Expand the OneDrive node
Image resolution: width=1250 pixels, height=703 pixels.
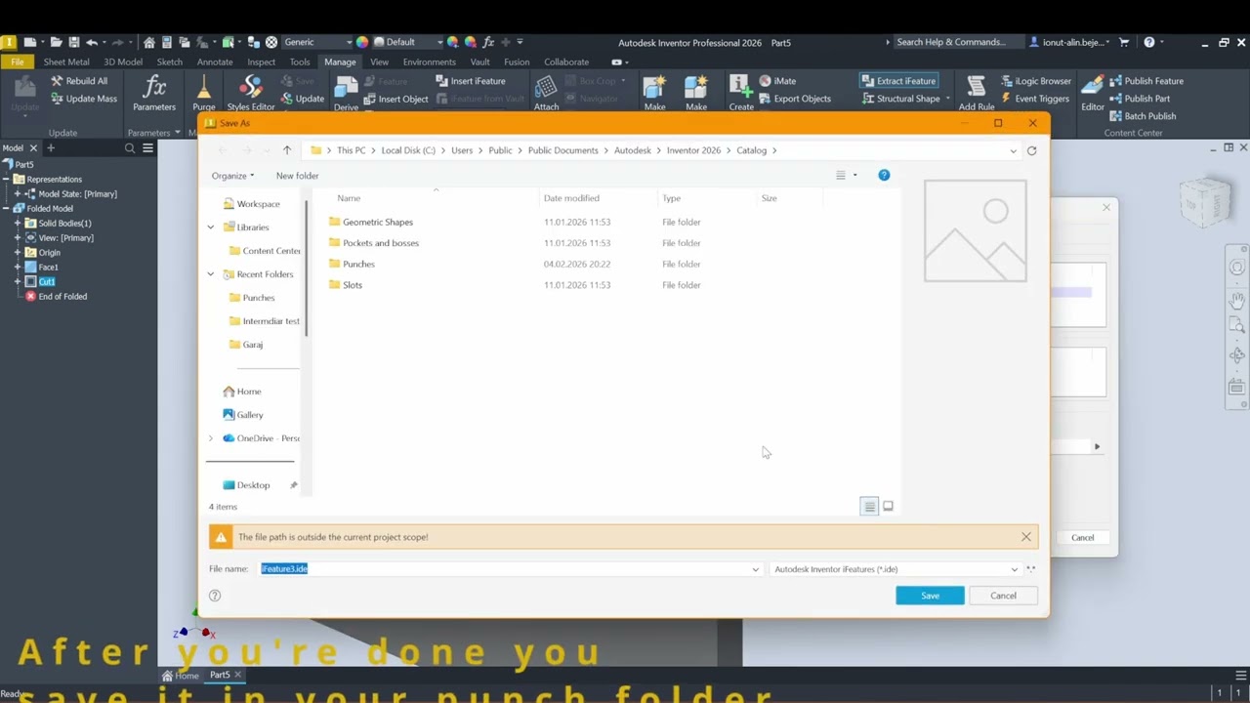pos(211,438)
